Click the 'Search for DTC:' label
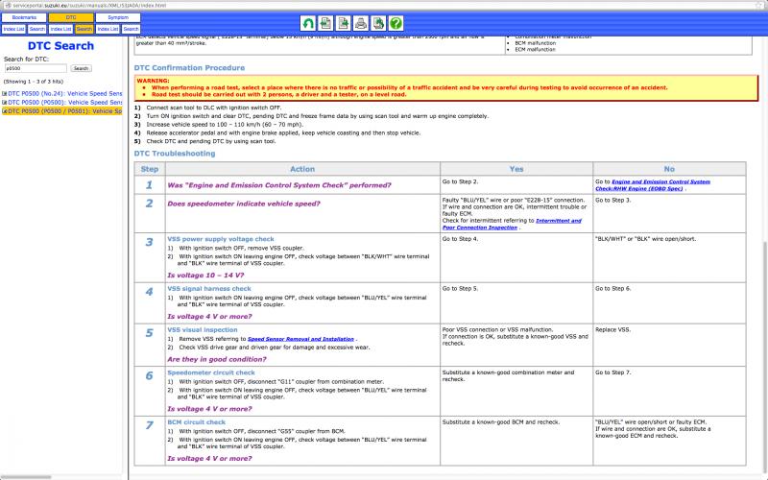This screenshot has width=768, height=480. pyautogui.click(x=26, y=59)
